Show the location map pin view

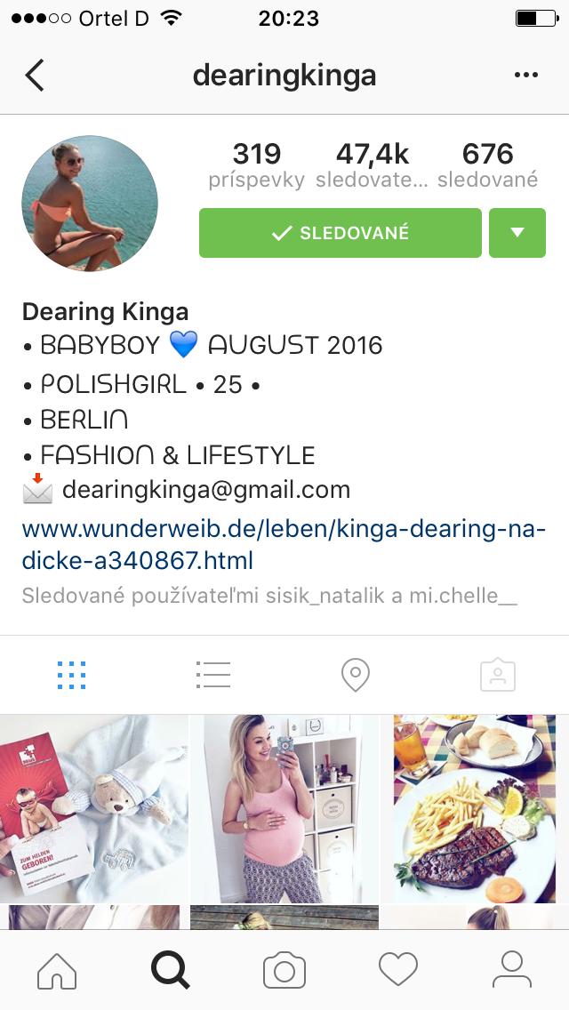point(355,676)
